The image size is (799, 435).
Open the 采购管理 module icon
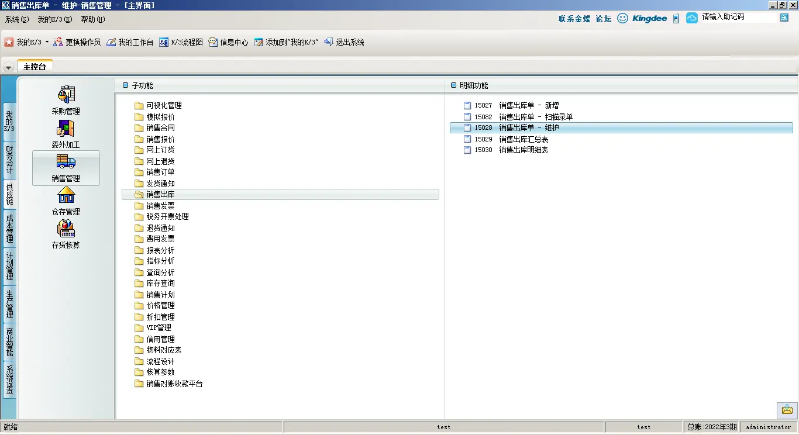click(66, 95)
